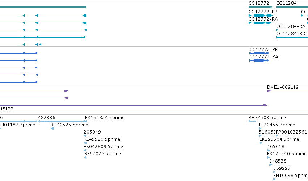Select the 348538 EST arrow
Image resolution: width=308 pixels, height=181 pixels.
(271, 165)
